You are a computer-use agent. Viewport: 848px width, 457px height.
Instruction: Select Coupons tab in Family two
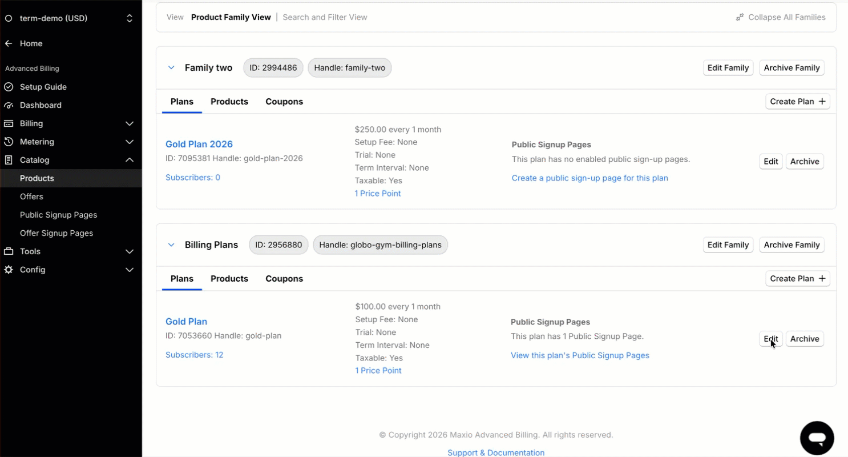tap(284, 102)
